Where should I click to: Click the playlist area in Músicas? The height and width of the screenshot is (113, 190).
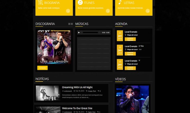94,54
